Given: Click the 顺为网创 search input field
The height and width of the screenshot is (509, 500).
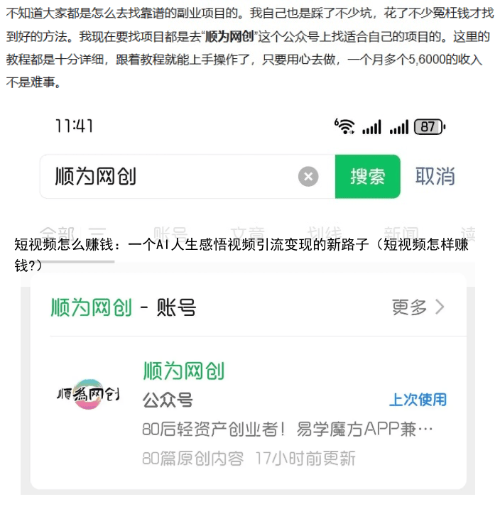Looking at the screenshot, I should [x=187, y=177].
